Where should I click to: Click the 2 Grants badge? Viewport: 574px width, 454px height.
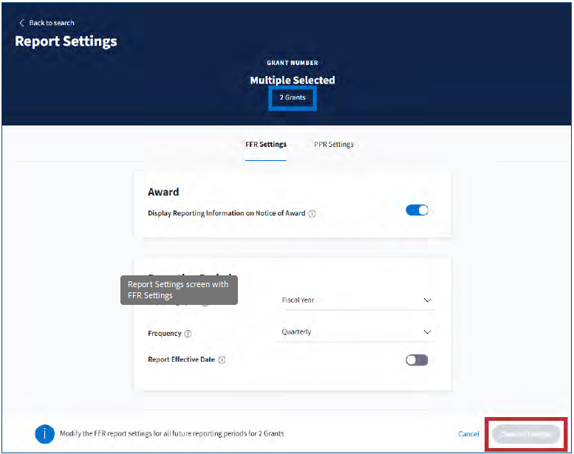(x=292, y=97)
